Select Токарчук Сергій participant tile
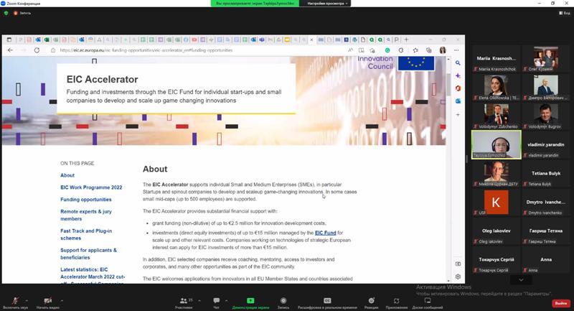This screenshot has height=311, width=574. [x=496, y=260]
